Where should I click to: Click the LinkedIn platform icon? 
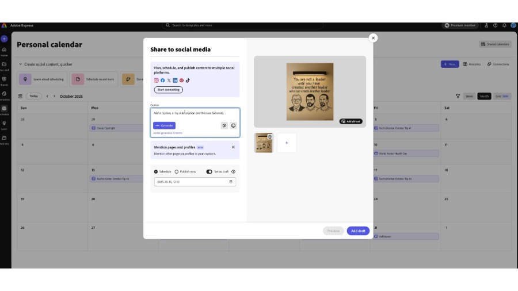coord(175,81)
